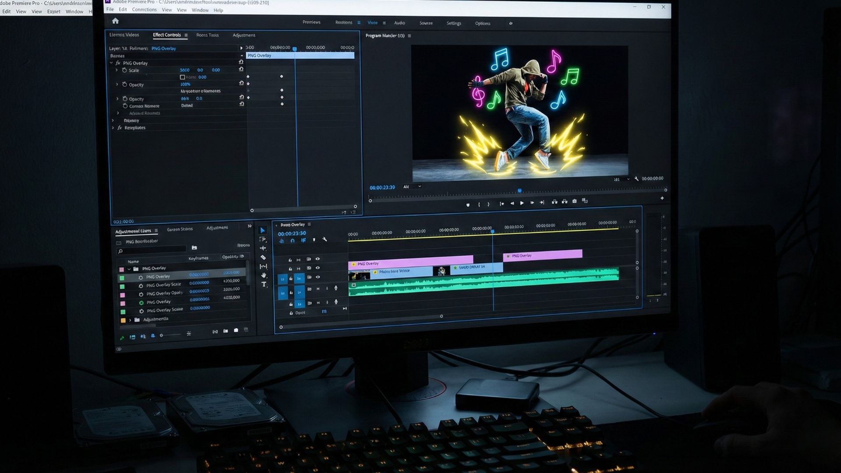This screenshot has width=841, height=473.
Task: Select the Hand tool
Action: pos(264,275)
